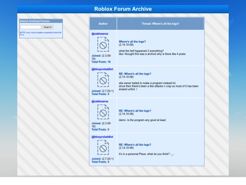Select the original post title 'Where's all the logs?'
This screenshot has height=185, width=246.
pos(132,42)
